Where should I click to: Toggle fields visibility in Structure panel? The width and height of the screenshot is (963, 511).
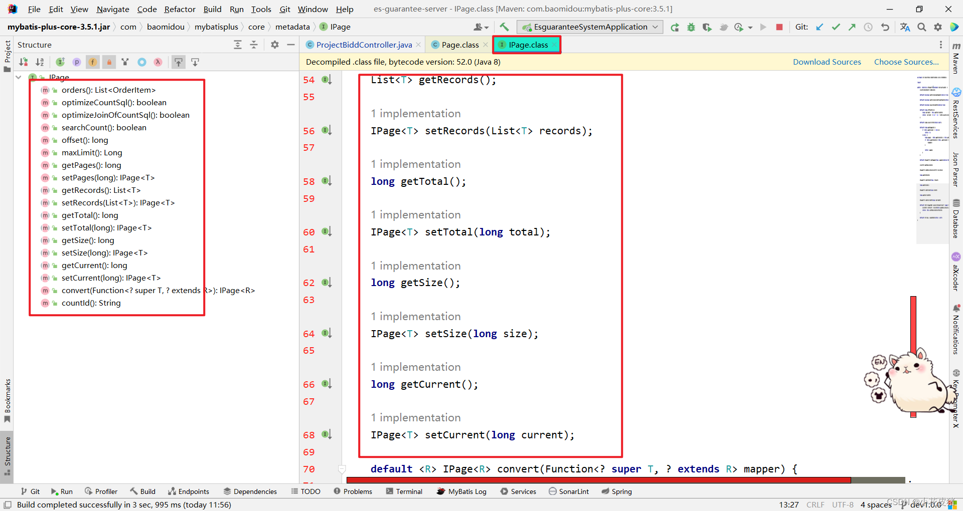pyautogui.click(x=93, y=62)
